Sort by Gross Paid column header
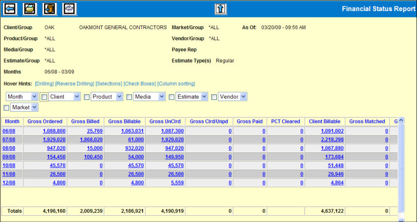Viewport: 417px width, 222px height. 250,121
